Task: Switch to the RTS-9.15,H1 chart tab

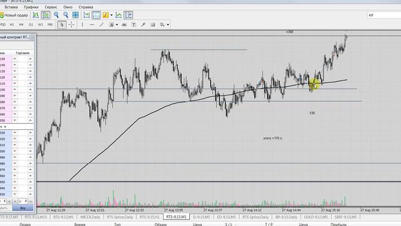Action: (149, 217)
